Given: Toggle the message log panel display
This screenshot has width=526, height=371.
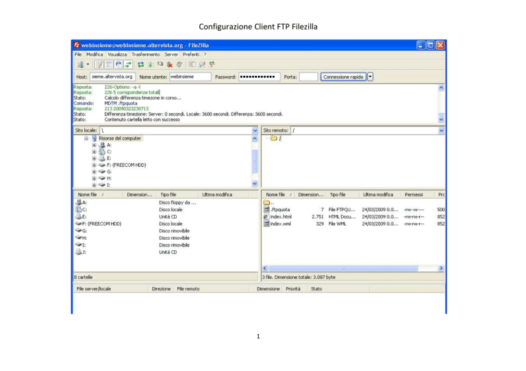Looking at the screenshot, I should tap(99, 64).
